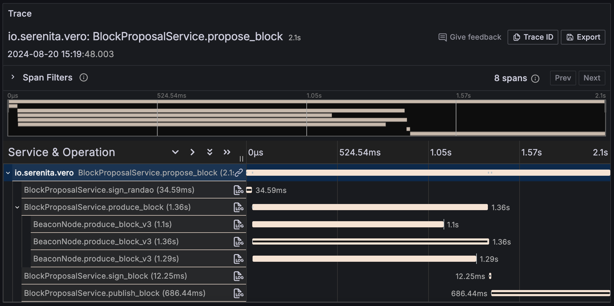This screenshot has width=614, height=306.
Task: Export the trace
Action: (583, 37)
